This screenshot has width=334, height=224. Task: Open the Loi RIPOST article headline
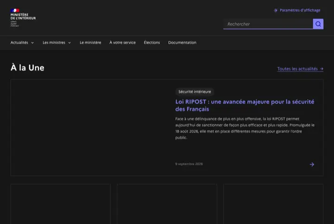coord(244,105)
